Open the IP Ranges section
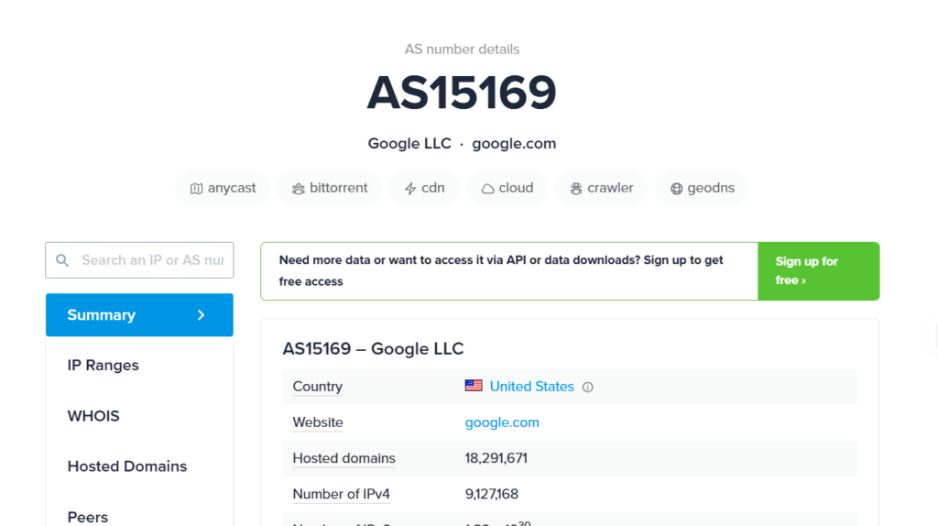 [103, 365]
